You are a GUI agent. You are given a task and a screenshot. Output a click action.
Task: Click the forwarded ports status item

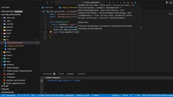tap(33, 95)
